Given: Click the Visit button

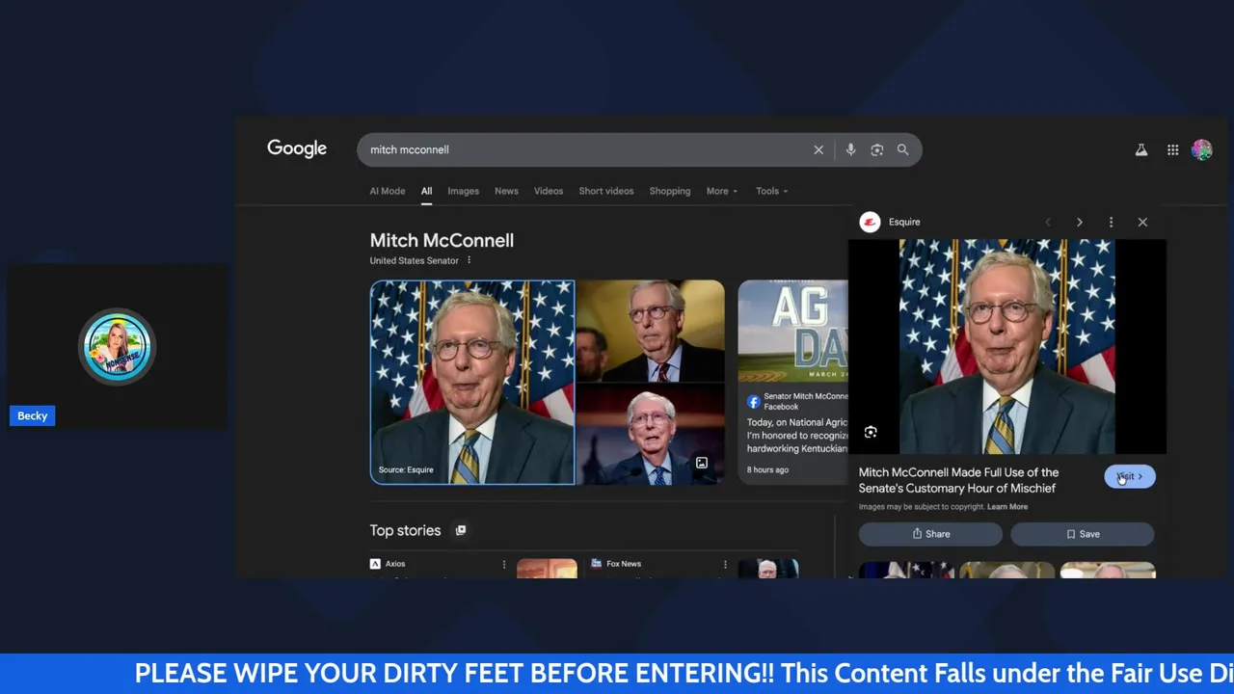Looking at the screenshot, I should (x=1130, y=476).
